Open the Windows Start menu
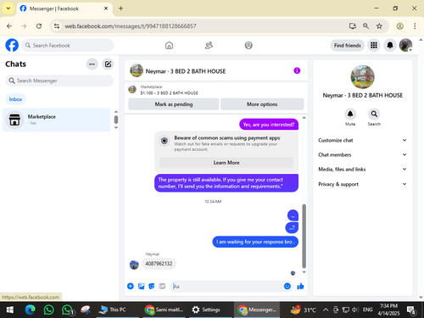 pos(10,310)
